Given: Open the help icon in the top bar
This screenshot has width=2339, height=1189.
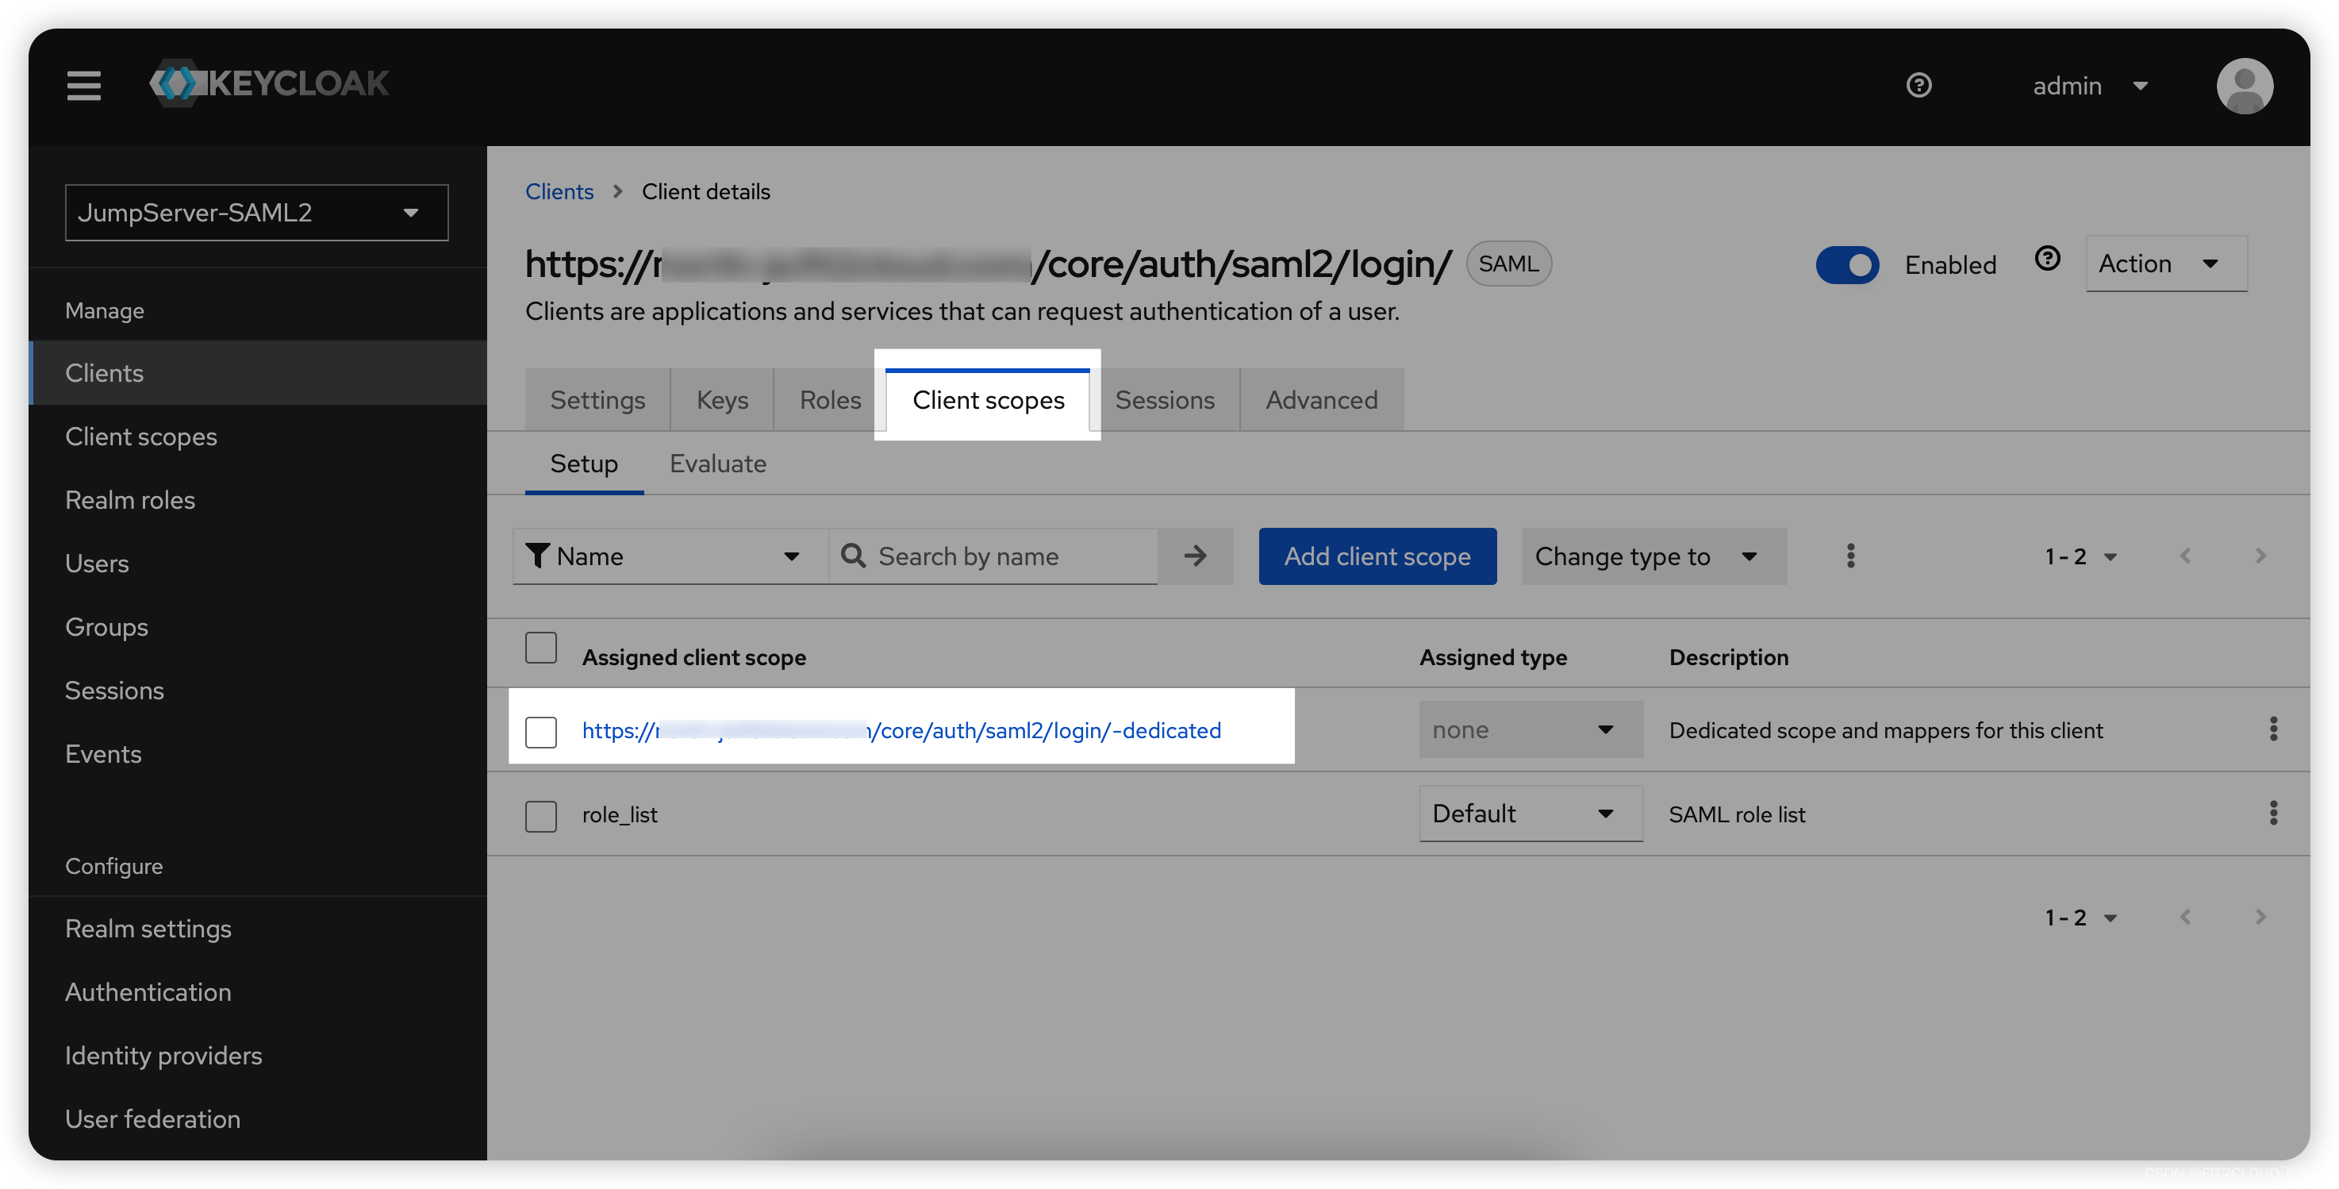Looking at the screenshot, I should pos(1919,84).
